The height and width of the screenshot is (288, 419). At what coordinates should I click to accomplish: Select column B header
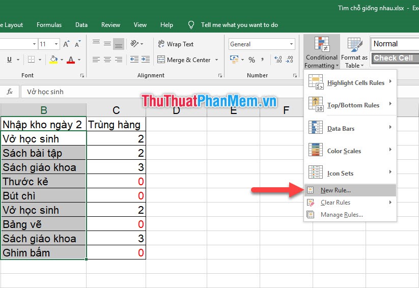pyautogui.click(x=44, y=110)
